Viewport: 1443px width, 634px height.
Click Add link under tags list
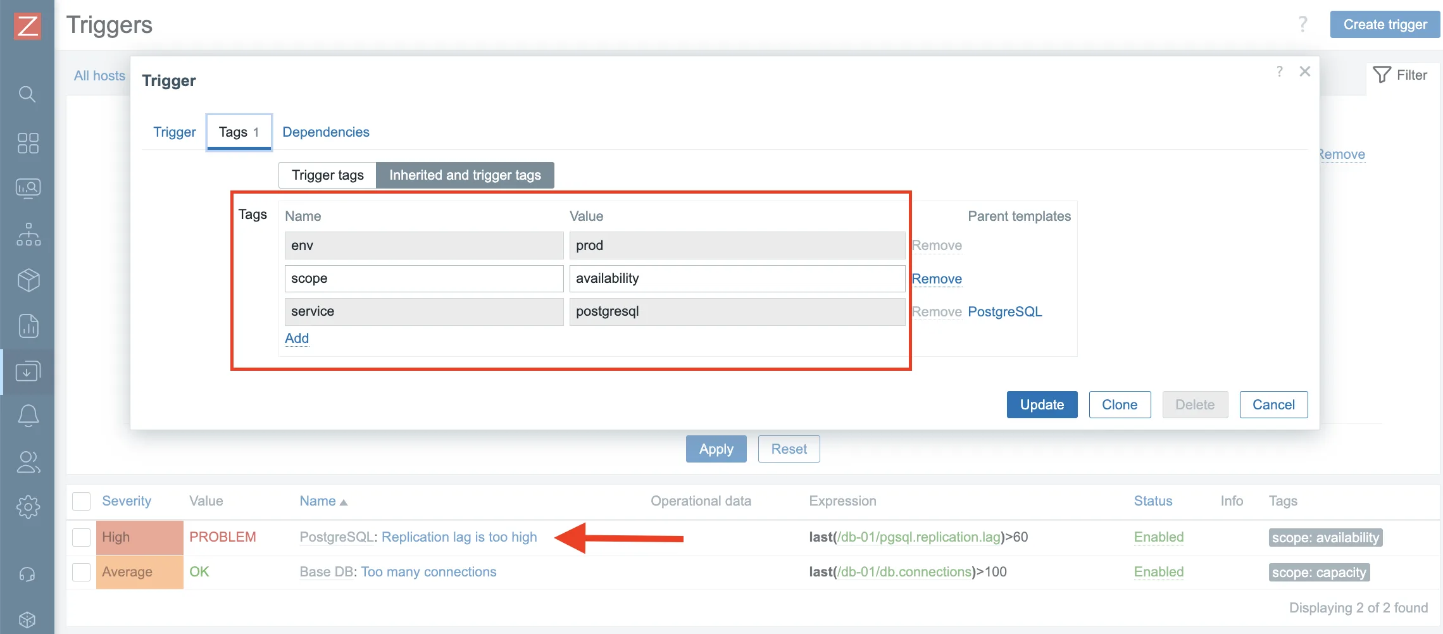coord(297,339)
